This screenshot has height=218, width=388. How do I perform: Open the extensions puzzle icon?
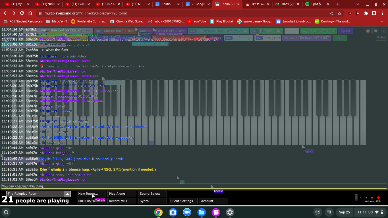366,13
